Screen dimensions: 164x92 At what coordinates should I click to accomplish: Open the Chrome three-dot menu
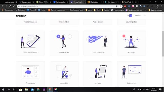point(162,6)
